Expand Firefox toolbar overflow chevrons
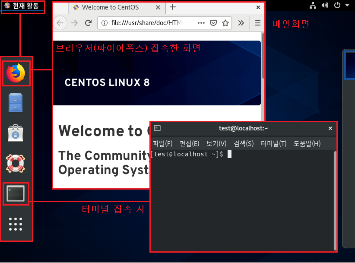Screen dimensions: 355x263 [x=241, y=23]
